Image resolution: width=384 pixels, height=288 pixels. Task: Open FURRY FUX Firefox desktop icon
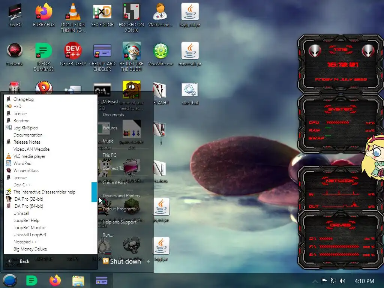tap(44, 15)
